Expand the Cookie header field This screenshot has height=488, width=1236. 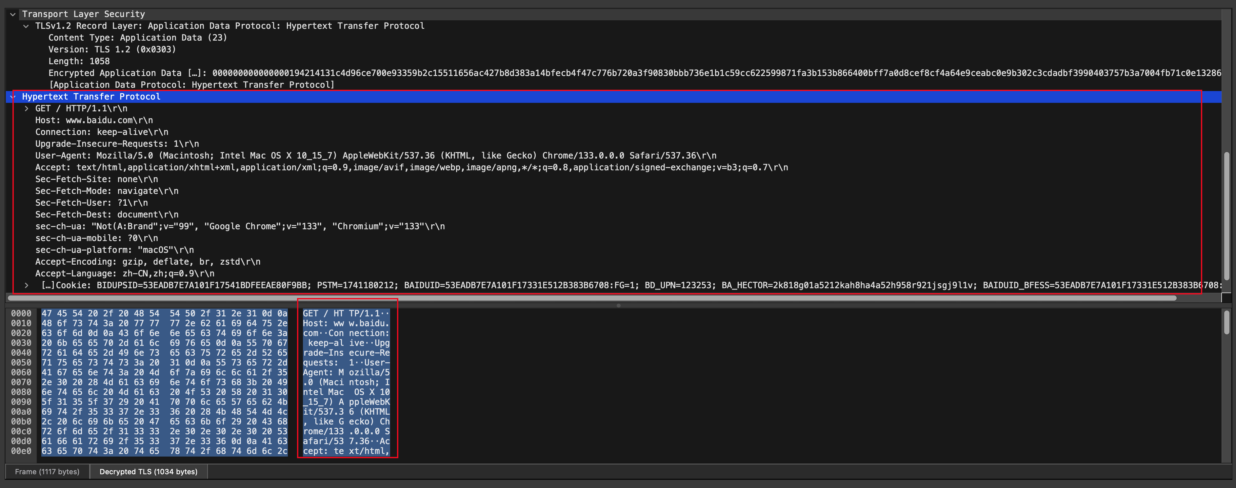point(26,286)
